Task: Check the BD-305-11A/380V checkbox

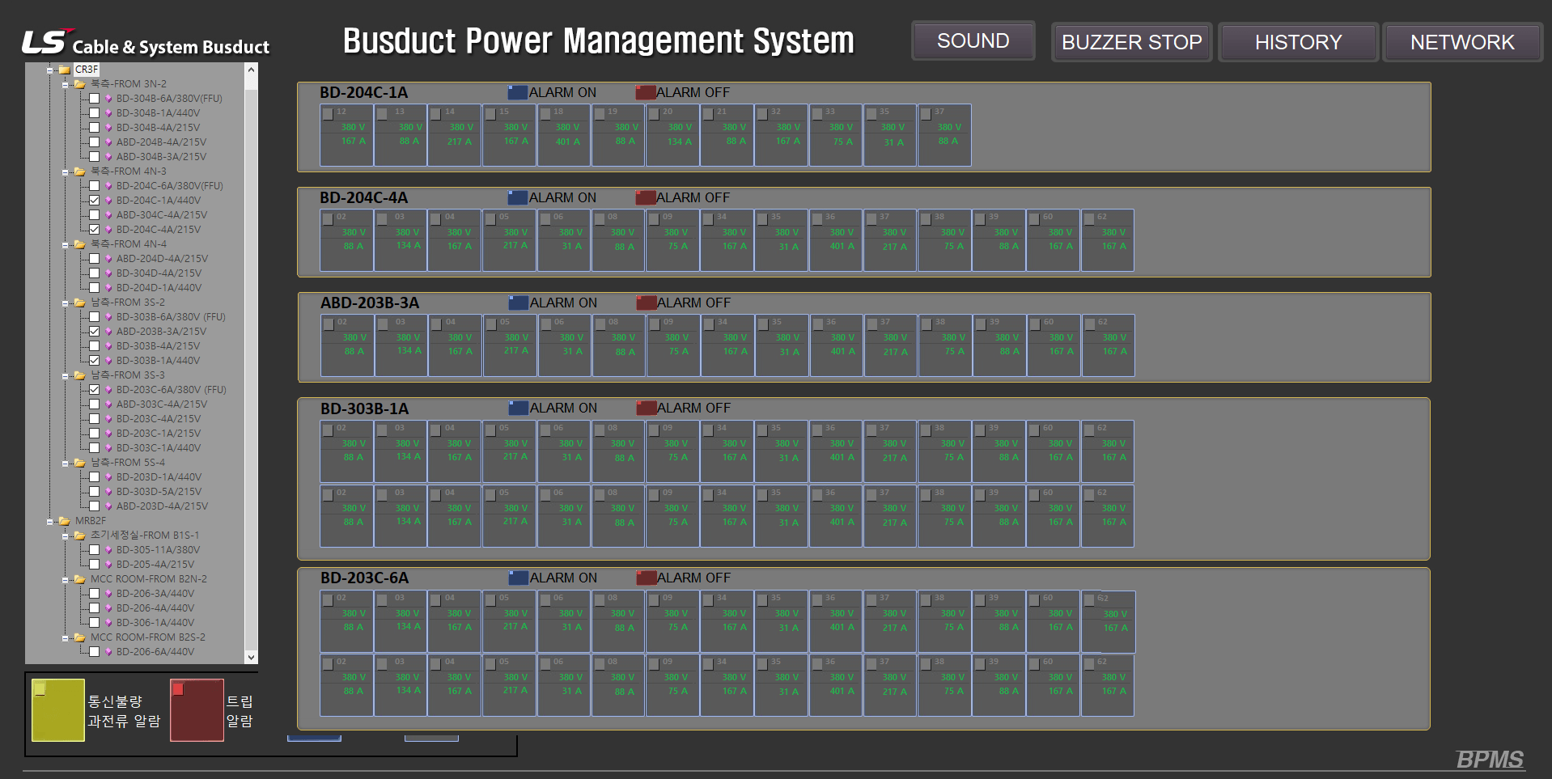Action: (x=94, y=550)
